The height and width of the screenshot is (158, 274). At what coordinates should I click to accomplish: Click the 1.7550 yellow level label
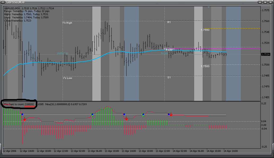point(205,30)
